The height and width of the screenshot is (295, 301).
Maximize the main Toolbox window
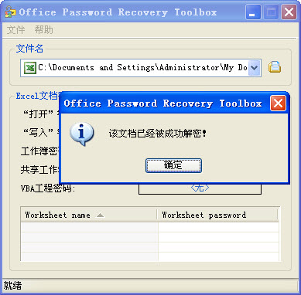(271, 12)
